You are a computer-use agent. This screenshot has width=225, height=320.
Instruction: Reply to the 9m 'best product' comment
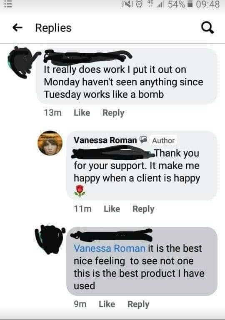138,304
